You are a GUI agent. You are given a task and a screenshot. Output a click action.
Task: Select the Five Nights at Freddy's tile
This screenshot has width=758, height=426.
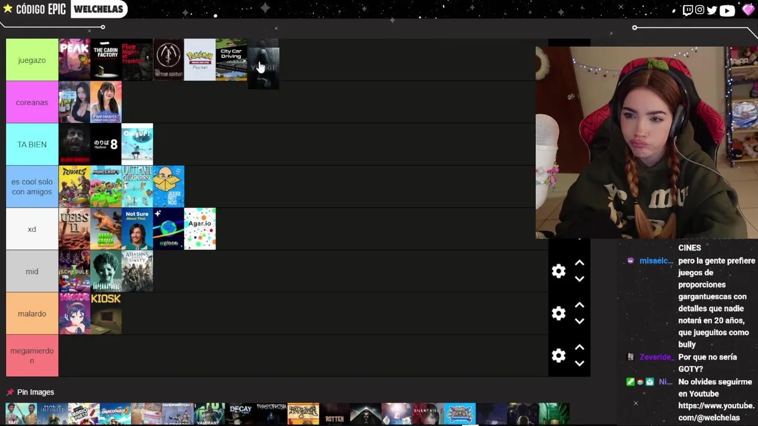pyautogui.click(x=137, y=60)
